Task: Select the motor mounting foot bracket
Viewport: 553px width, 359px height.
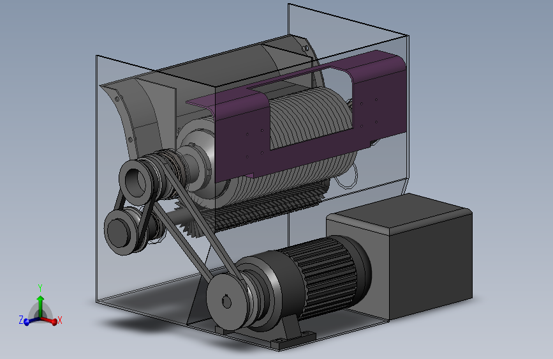Action: click(x=293, y=334)
